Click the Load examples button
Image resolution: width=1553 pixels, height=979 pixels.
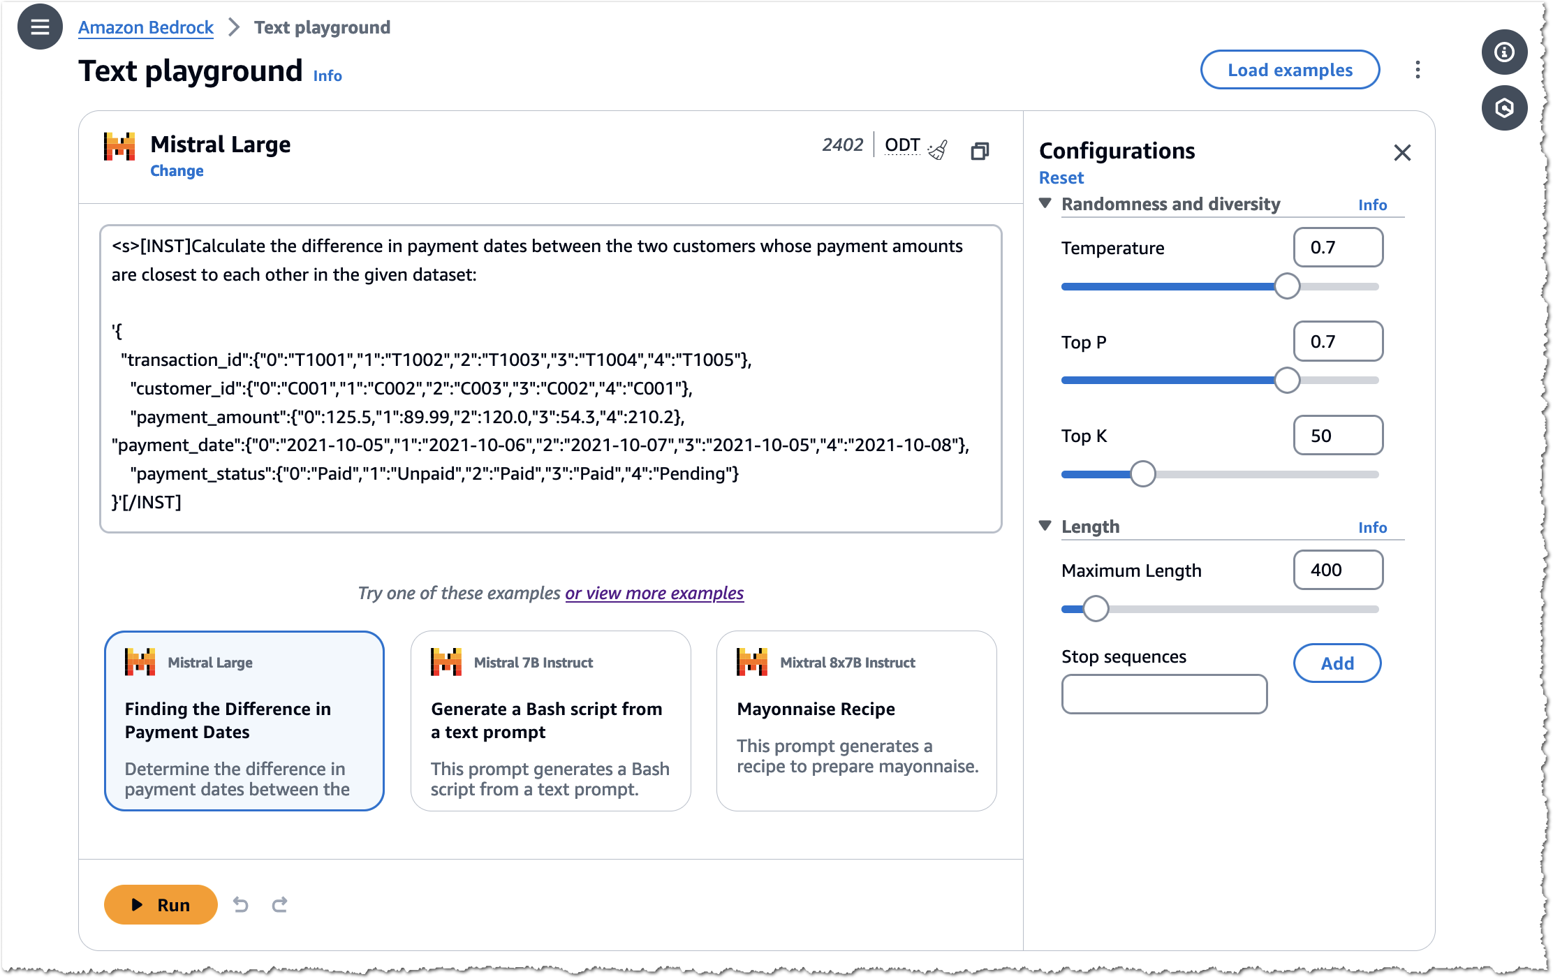tap(1290, 70)
